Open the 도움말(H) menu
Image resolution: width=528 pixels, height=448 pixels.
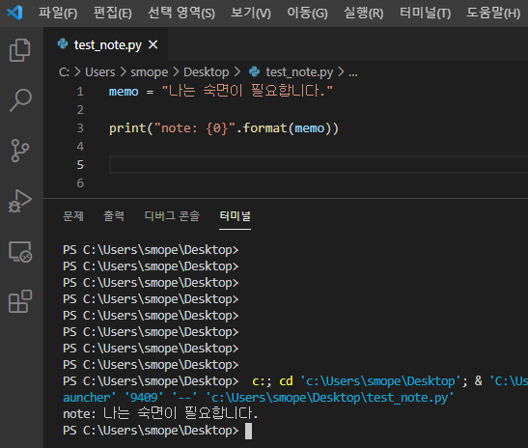[x=493, y=14]
